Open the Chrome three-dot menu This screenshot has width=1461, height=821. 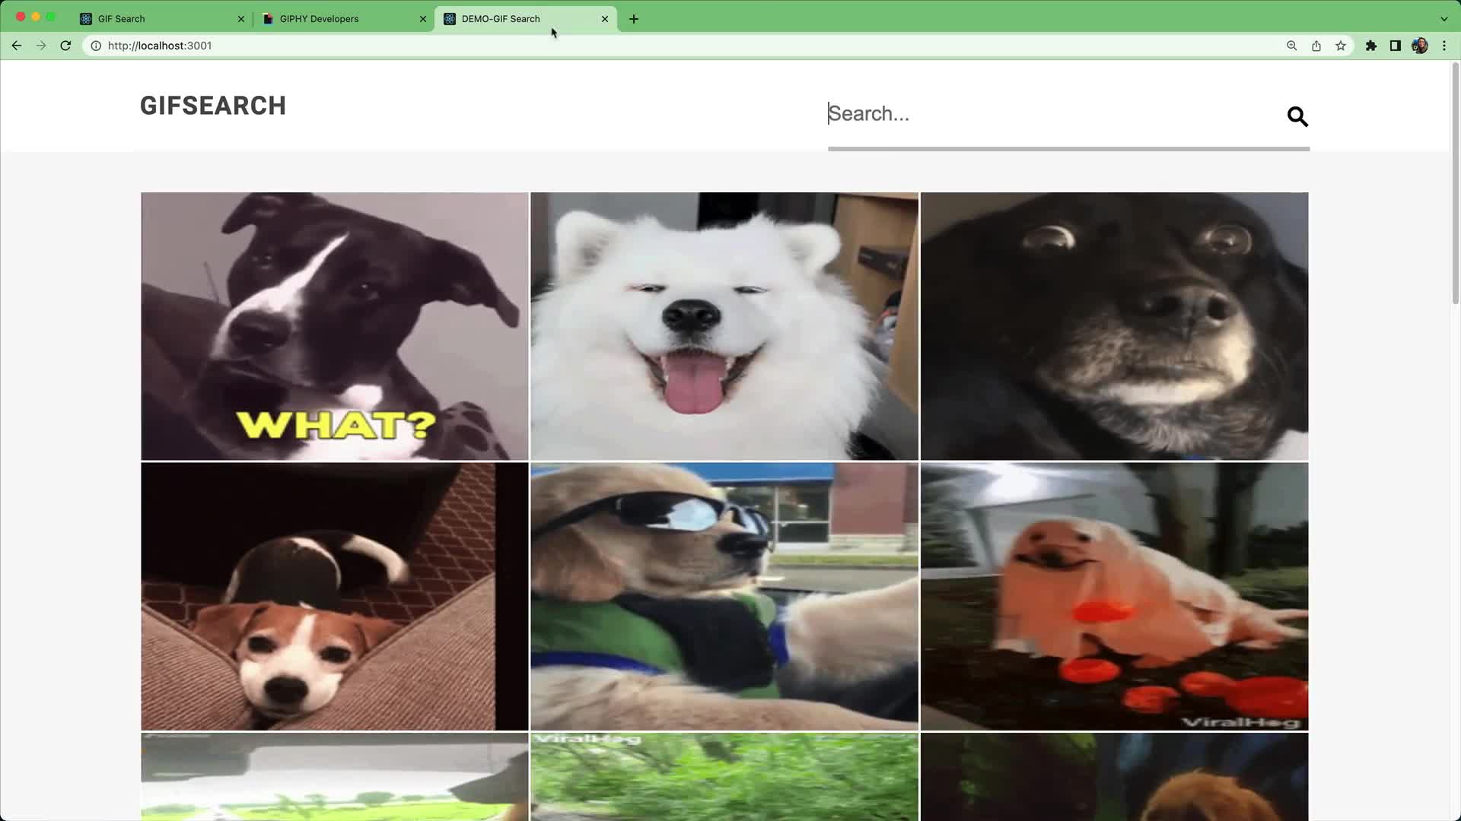point(1444,46)
